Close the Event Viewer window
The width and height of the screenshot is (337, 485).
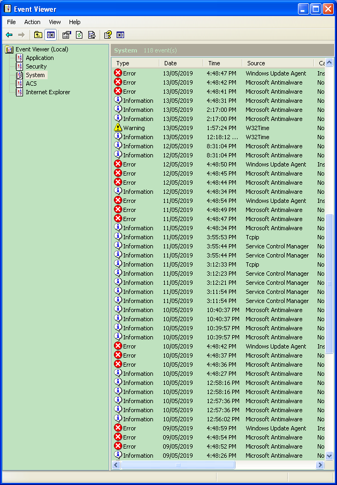tap(328, 9)
